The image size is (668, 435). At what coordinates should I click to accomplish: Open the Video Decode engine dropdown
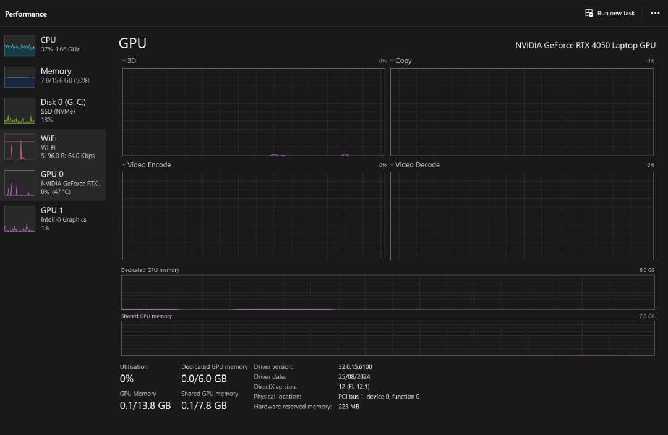coord(392,165)
